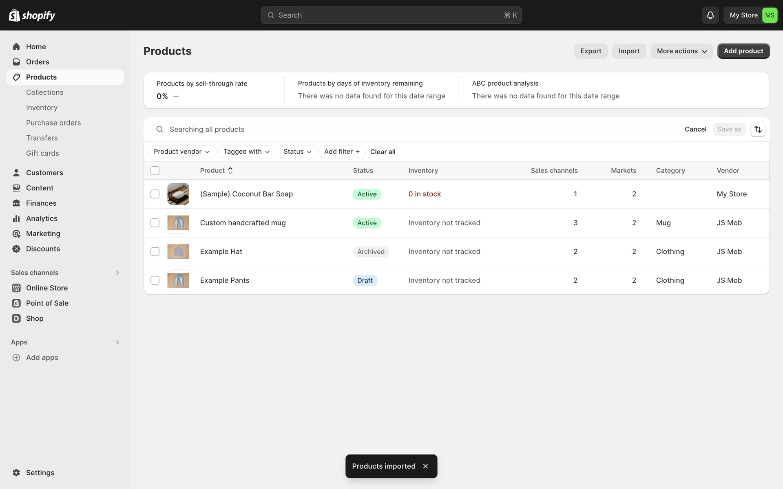Click the Marketing target icon
The width and height of the screenshot is (783, 489).
16,233
